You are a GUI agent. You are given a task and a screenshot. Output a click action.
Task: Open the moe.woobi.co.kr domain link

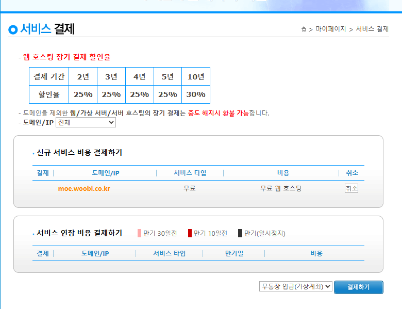pos(84,188)
